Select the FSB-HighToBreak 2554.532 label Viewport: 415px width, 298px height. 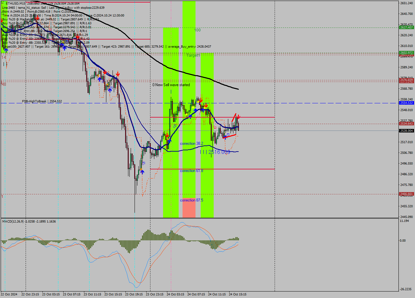coord(42,101)
